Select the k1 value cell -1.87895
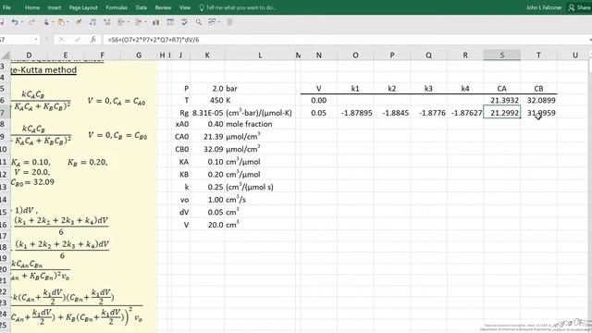Screen dimensions: 592x333 pyautogui.click(x=355, y=113)
